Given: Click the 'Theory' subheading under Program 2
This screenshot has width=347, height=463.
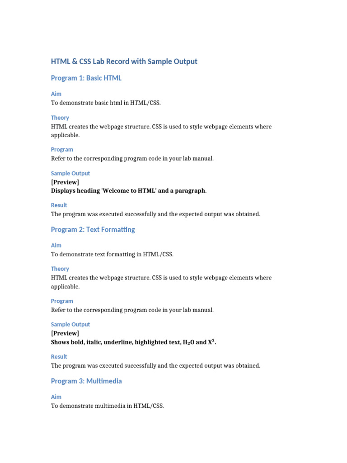Looking at the screenshot, I should 60,269.
